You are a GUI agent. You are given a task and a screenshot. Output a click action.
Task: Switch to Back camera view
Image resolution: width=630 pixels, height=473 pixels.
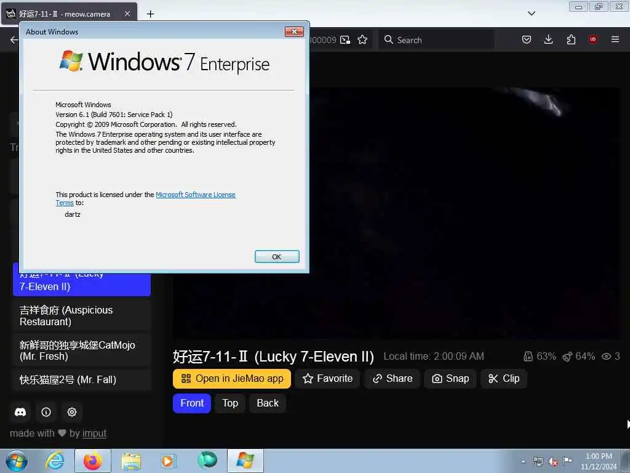[x=268, y=403]
